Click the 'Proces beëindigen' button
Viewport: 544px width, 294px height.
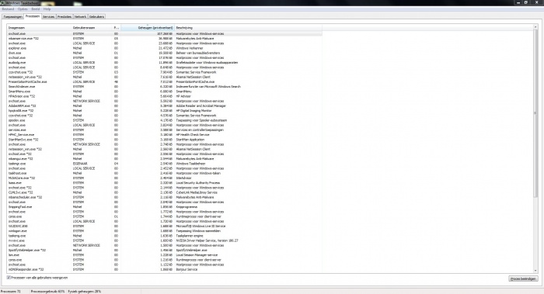(523, 278)
